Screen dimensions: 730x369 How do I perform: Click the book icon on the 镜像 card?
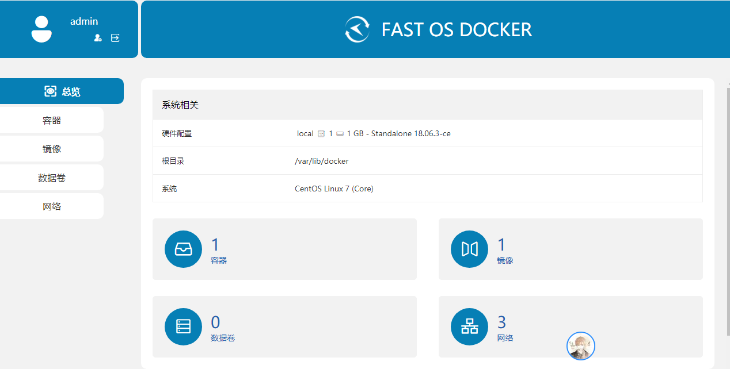(469, 249)
